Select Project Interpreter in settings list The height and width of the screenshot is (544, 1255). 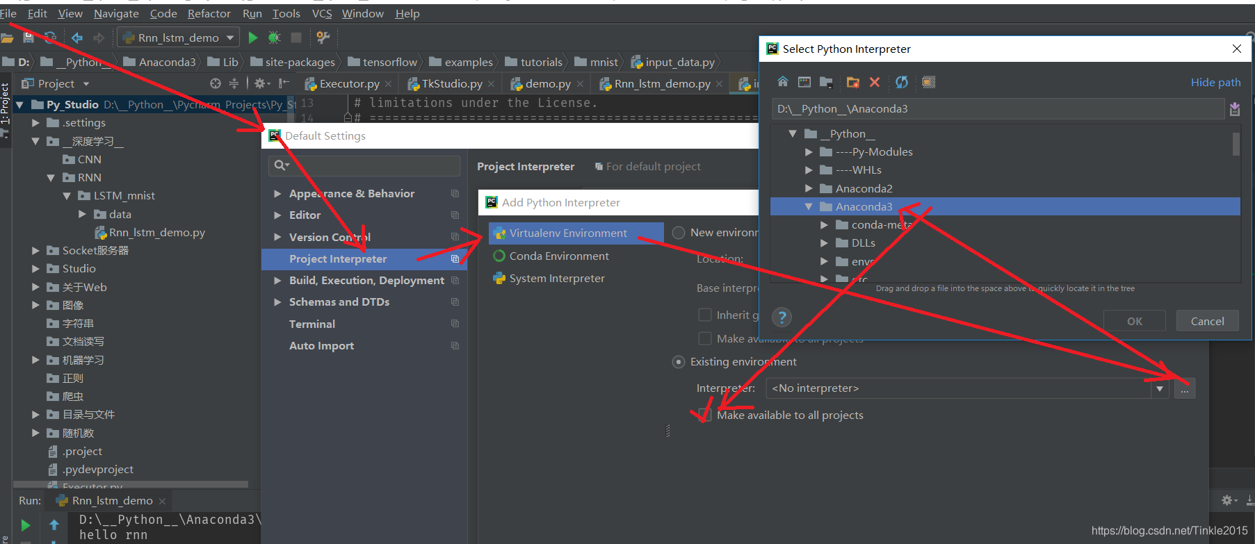tap(364, 259)
